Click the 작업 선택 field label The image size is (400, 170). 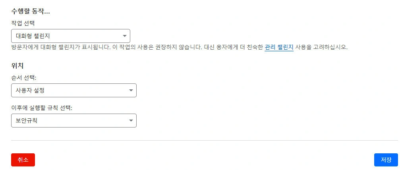tap(23, 23)
